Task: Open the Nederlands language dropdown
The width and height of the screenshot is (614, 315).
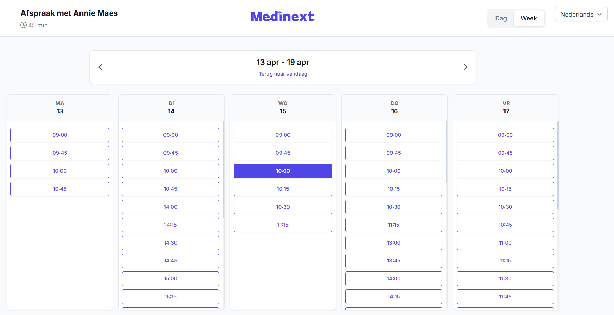Action: click(x=581, y=14)
